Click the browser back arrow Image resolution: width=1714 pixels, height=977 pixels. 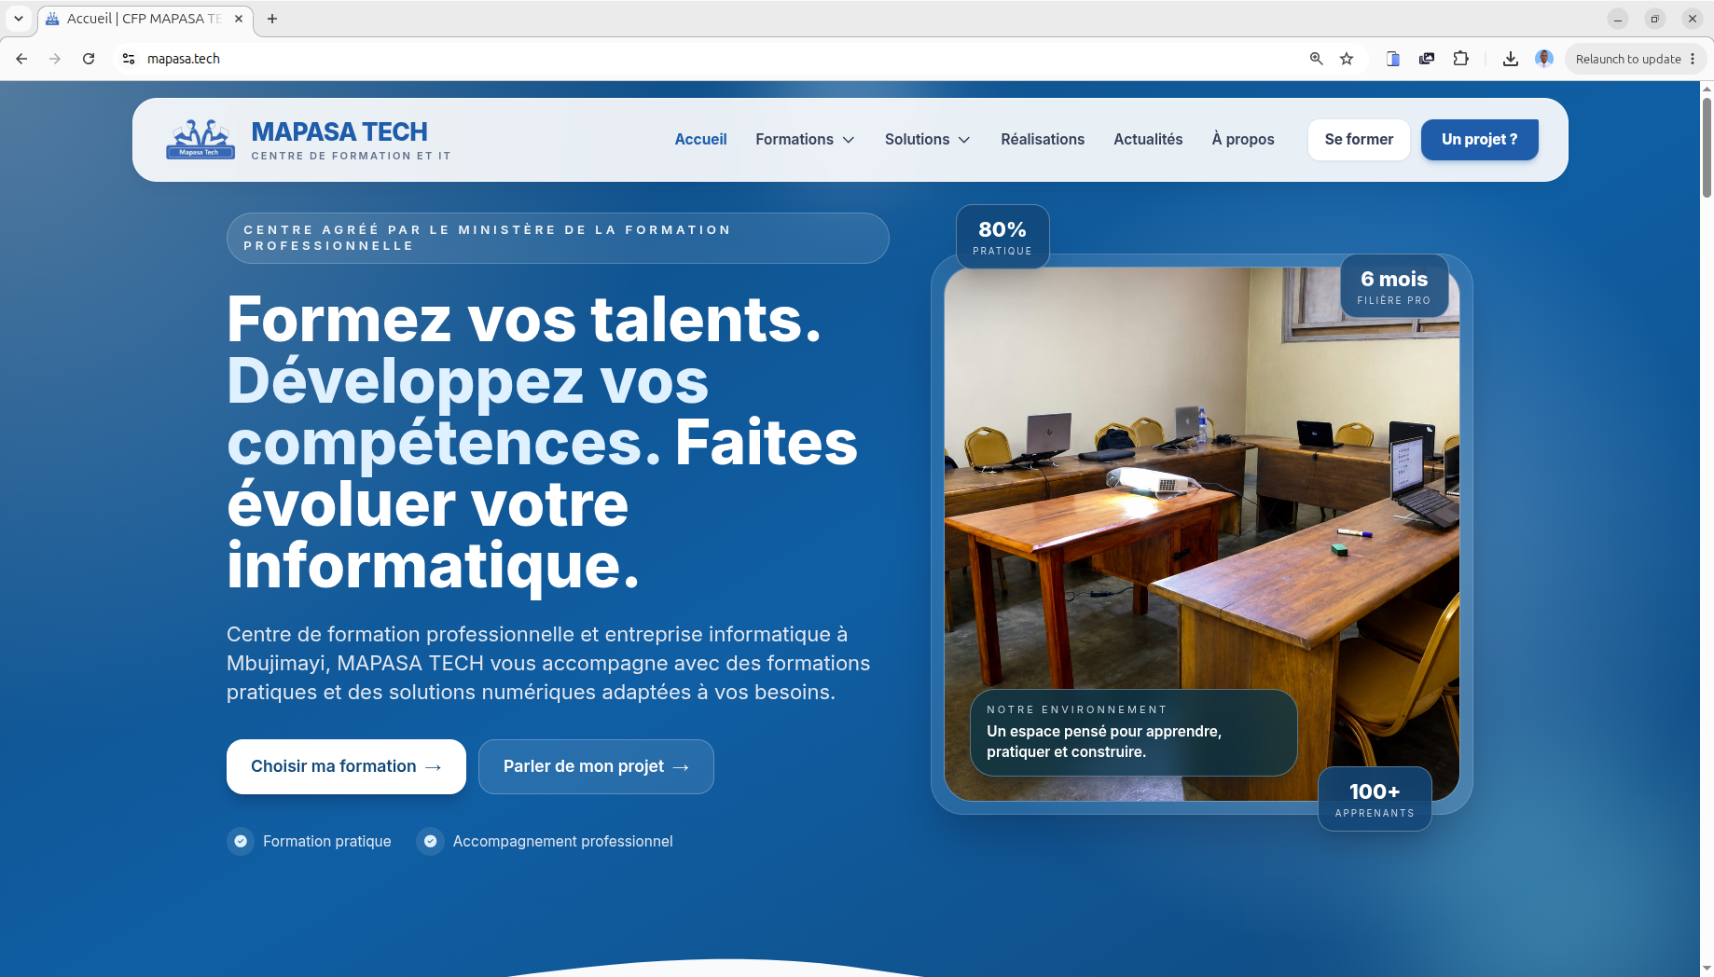(x=21, y=59)
